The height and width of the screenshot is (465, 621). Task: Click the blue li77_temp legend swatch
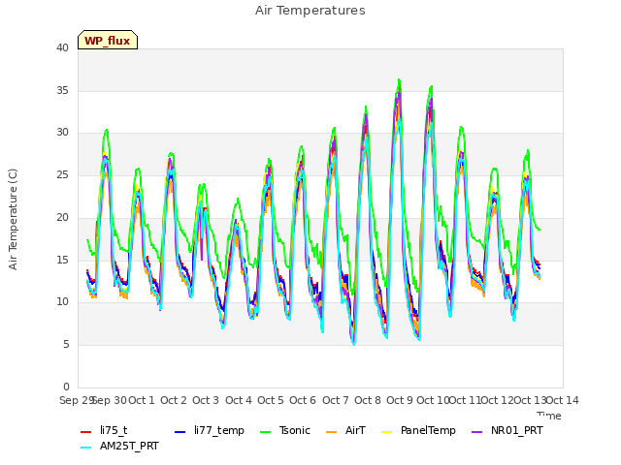[x=180, y=432]
